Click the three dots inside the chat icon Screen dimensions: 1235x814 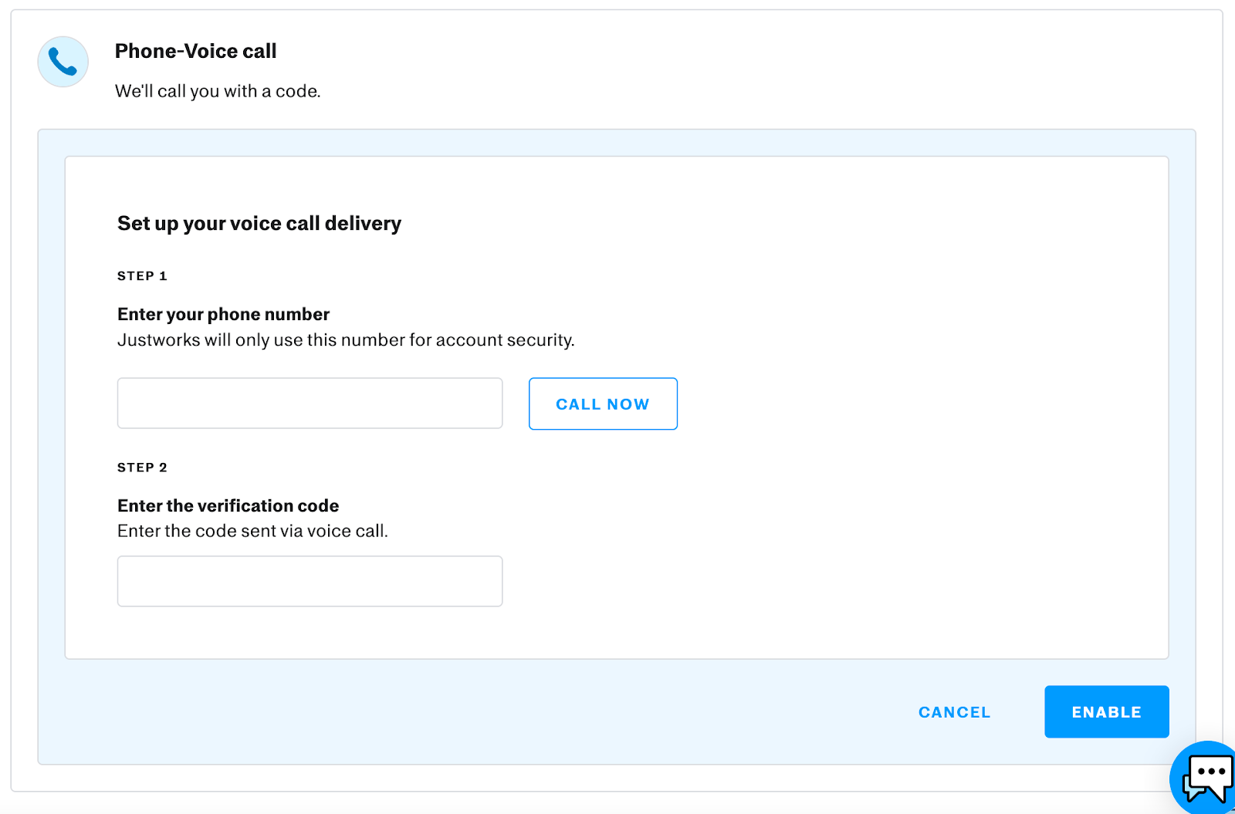1211,772
